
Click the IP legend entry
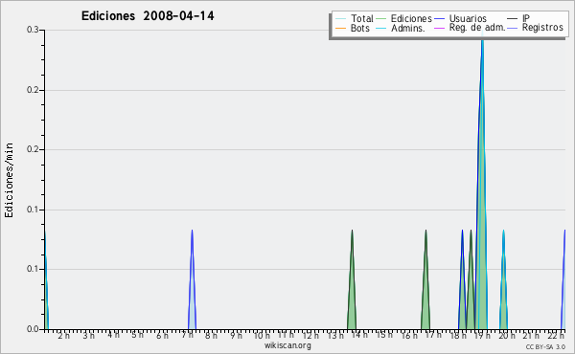coord(518,18)
